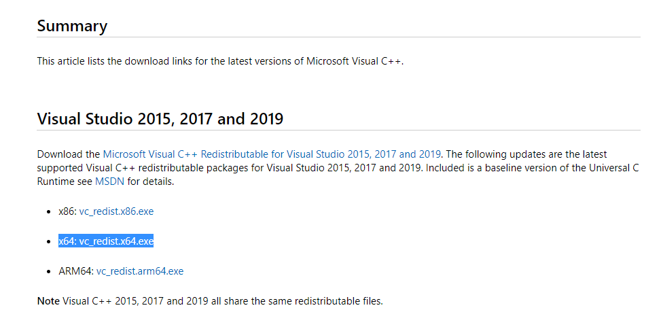Click the bullet point before ARM64
Screen dimensions: 661x312
coord(48,272)
